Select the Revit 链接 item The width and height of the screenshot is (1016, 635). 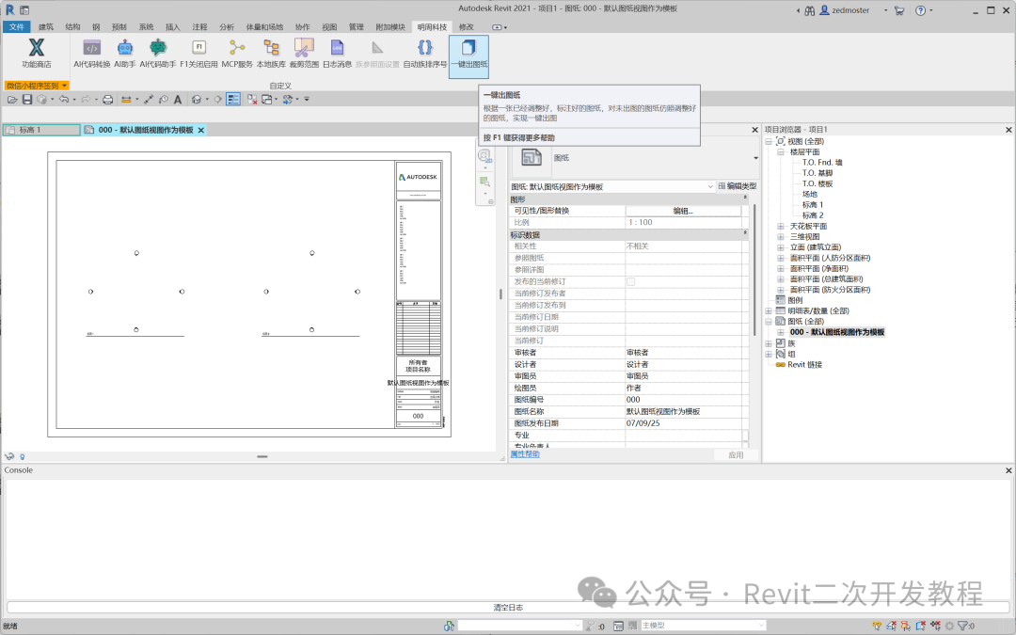804,365
